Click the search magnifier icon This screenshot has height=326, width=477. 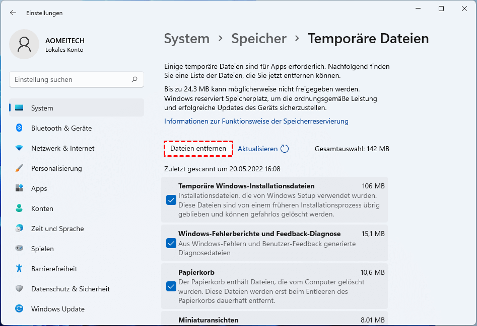[x=134, y=79]
